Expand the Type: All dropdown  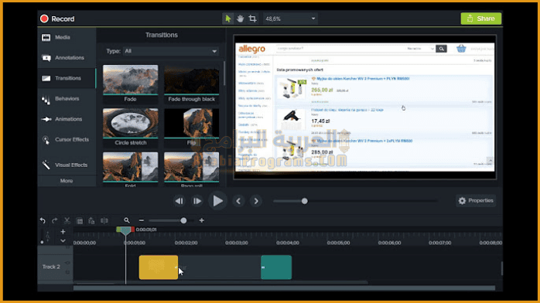click(171, 51)
